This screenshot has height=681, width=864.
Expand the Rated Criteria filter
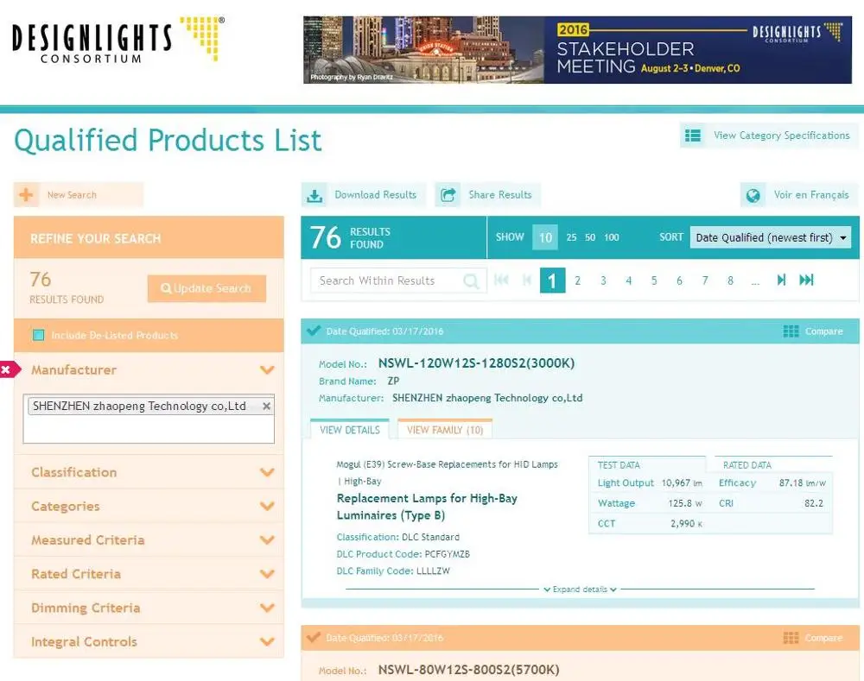point(149,574)
